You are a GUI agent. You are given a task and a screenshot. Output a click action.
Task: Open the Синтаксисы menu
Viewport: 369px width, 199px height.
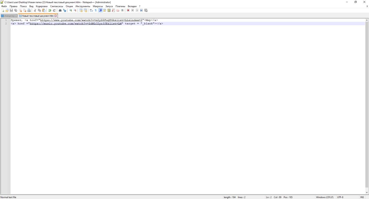click(57, 6)
